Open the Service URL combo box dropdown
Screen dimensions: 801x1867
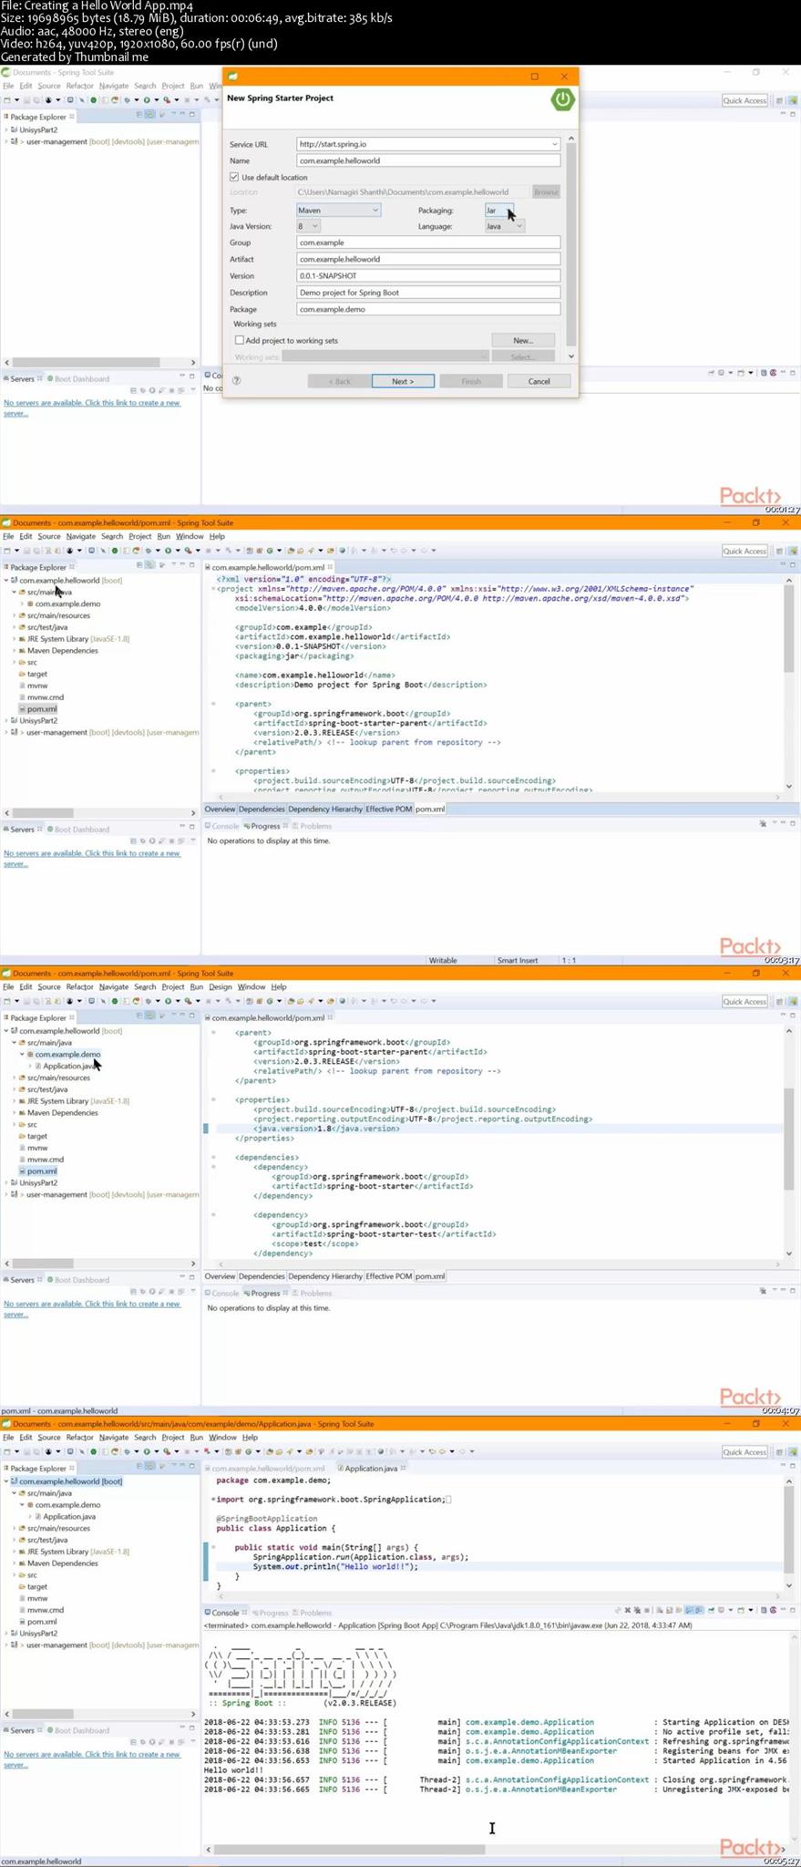553,144
